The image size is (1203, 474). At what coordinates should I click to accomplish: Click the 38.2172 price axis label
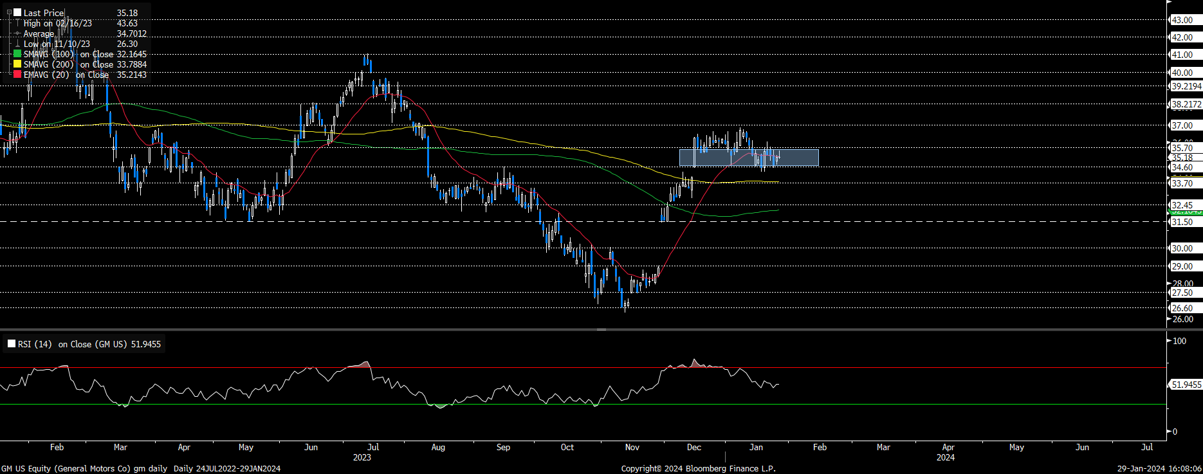[x=1186, y=104]
